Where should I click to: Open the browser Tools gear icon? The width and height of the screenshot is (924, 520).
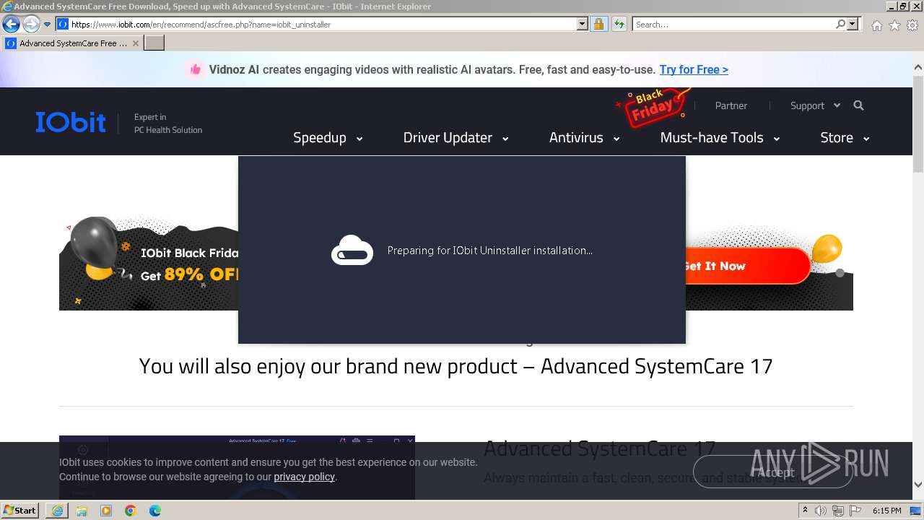pos(912,25)
